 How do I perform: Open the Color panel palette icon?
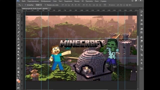coord(141,29)
